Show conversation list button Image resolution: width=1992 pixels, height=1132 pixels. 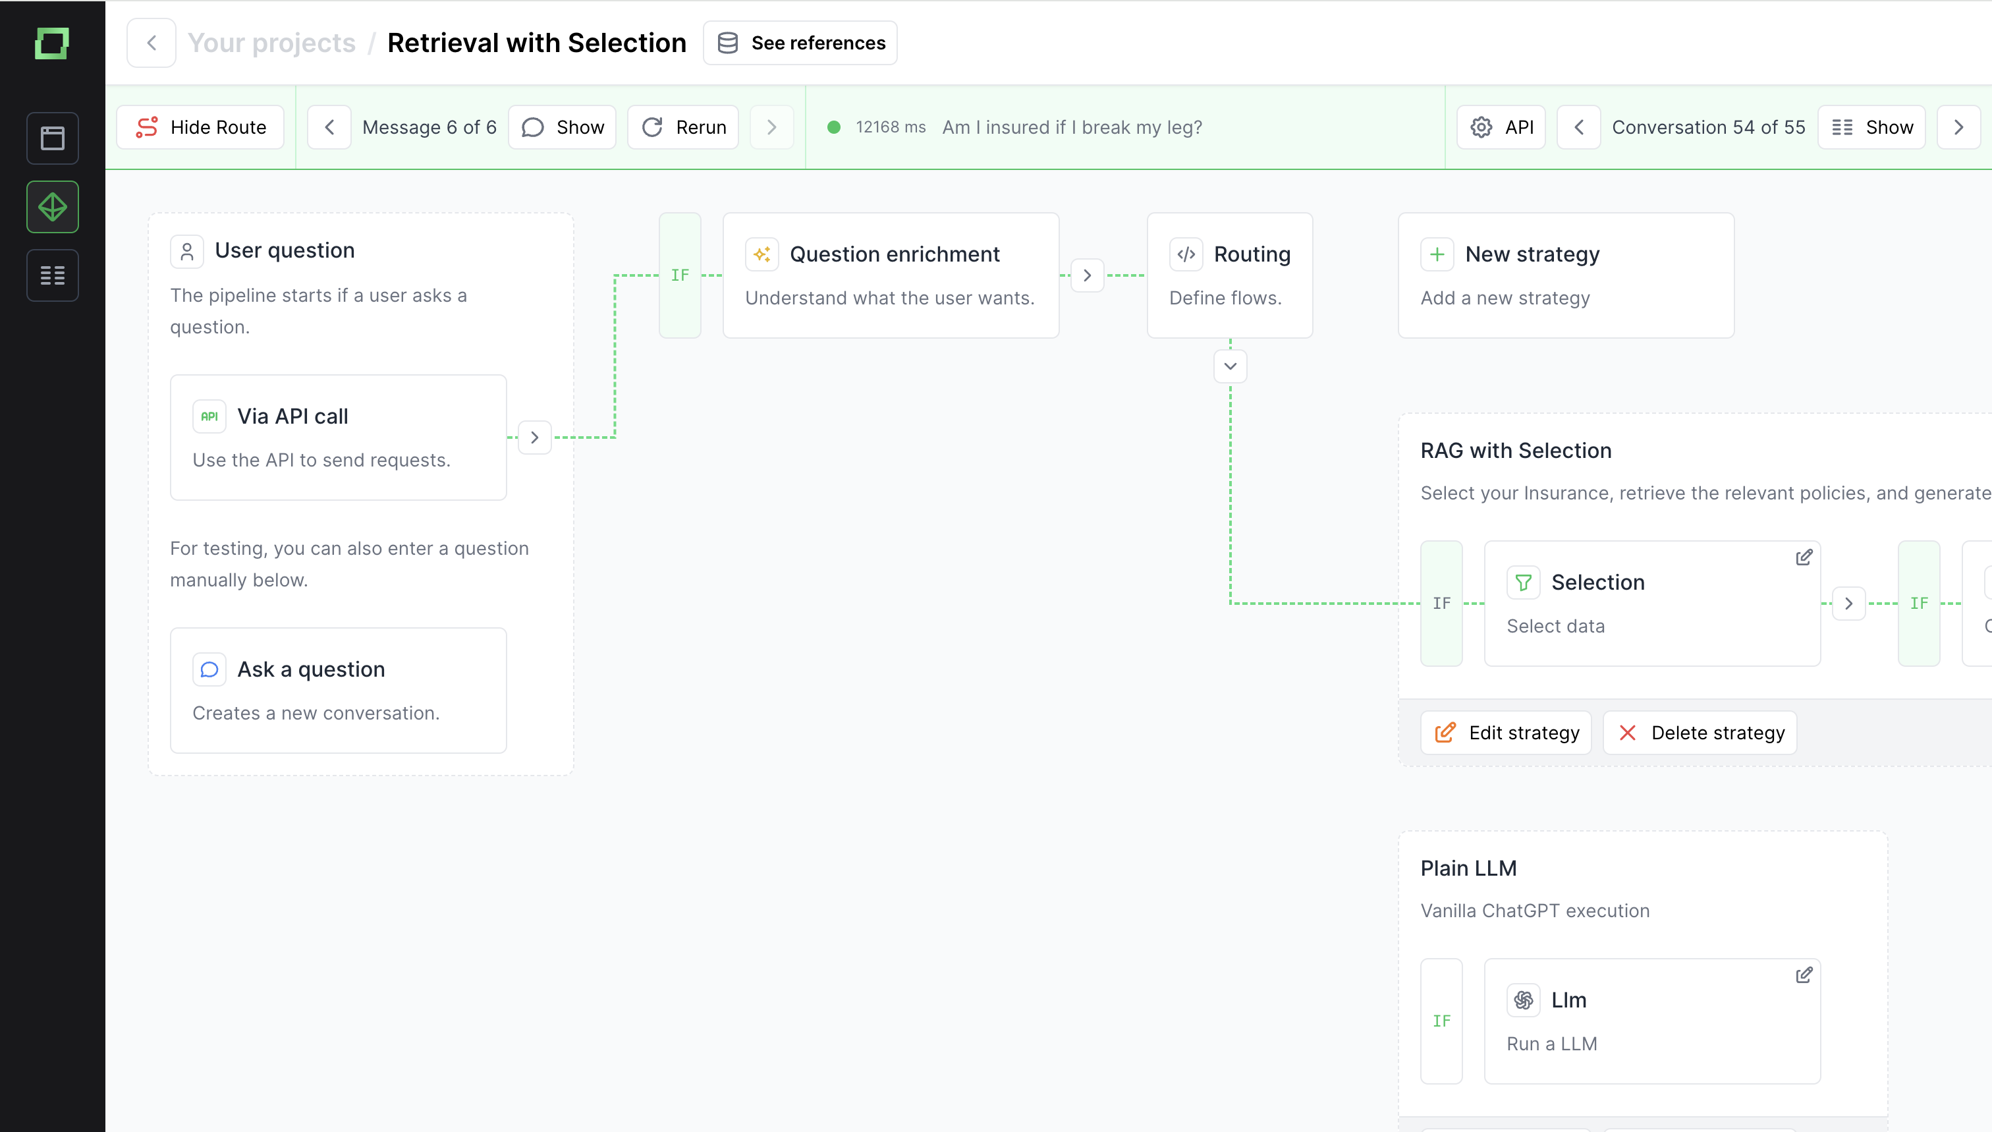point(1871,127)
